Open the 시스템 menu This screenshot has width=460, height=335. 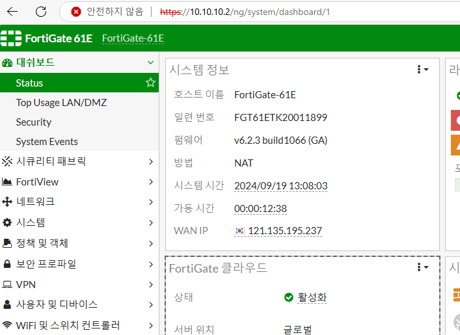pos(30,222)
